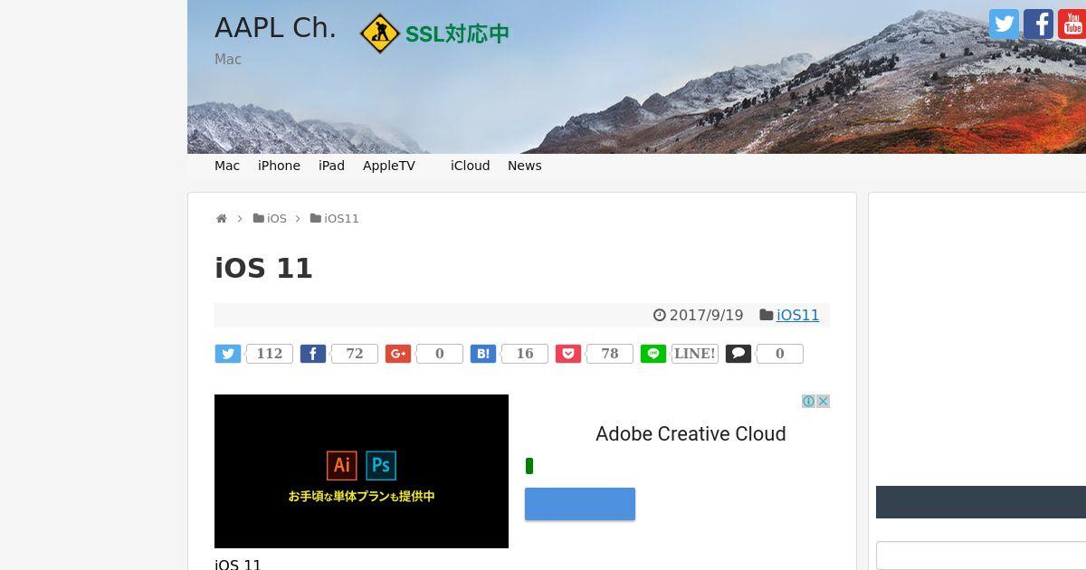1086x570 pixels.
Task: Click the Mac tagline under the site title
Action: (228, 59)
